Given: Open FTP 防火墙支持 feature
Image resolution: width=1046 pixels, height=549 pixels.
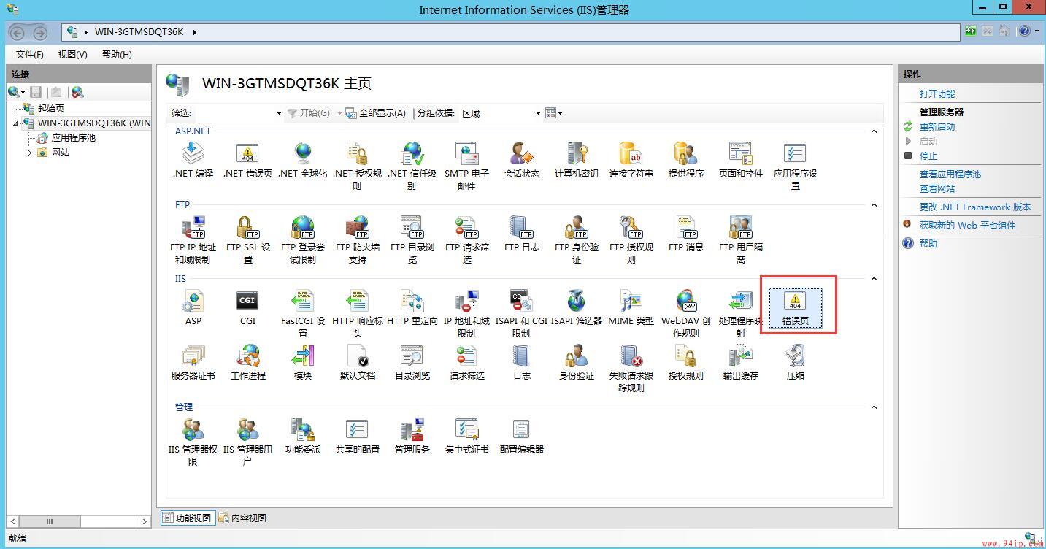Looking at the screenshot, I should coord(357,239).
